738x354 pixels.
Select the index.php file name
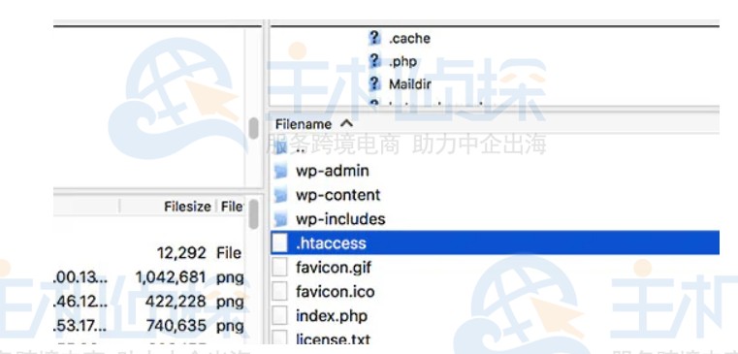[332, 316]
